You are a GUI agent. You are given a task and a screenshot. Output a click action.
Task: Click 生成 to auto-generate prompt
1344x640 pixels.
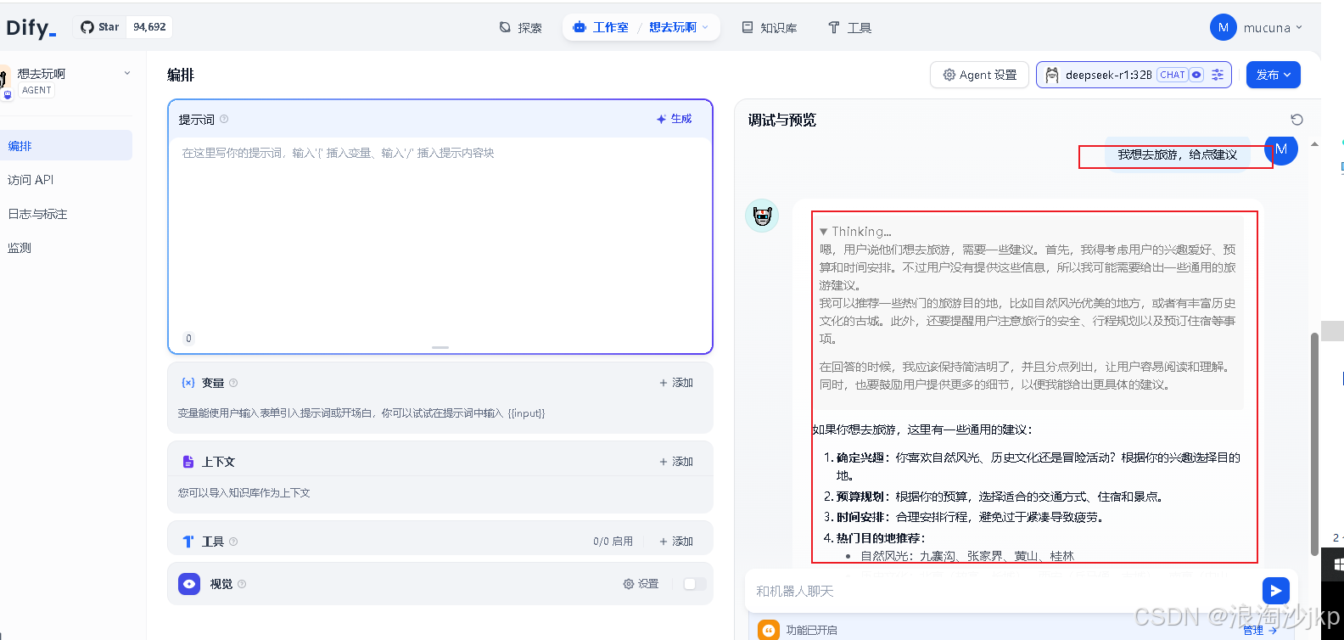tap(675, 119)
